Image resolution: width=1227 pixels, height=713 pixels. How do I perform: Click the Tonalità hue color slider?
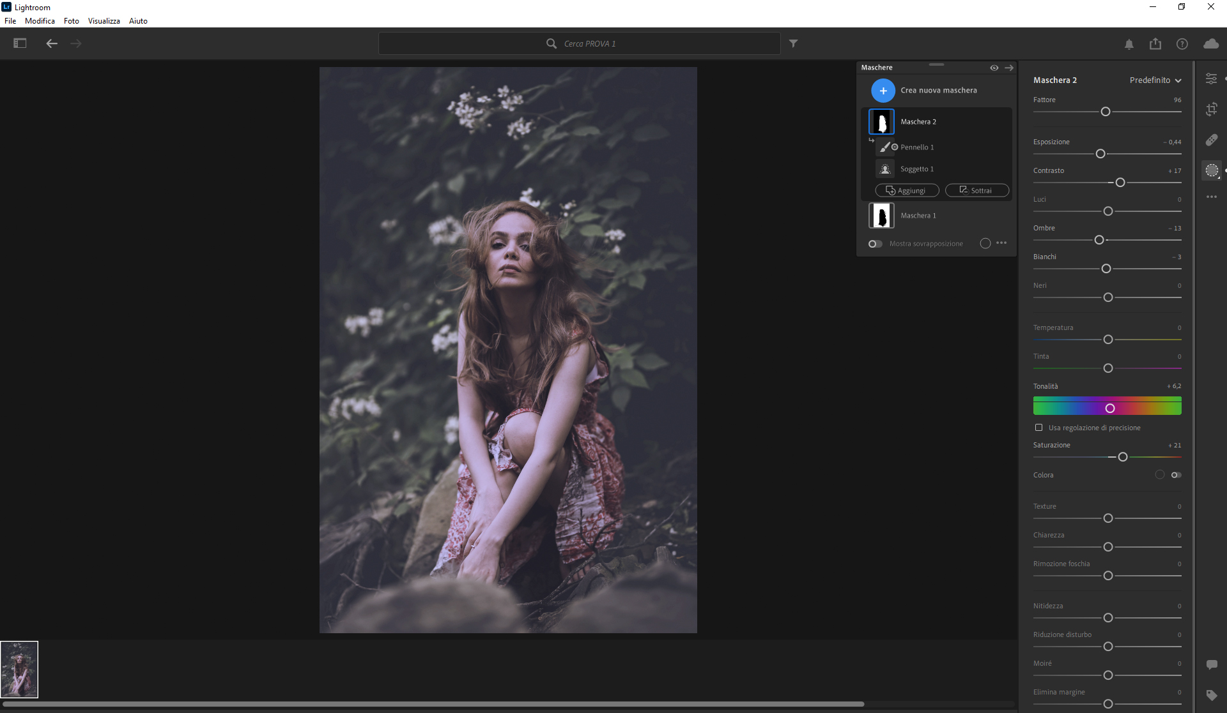click(1107, 407)
